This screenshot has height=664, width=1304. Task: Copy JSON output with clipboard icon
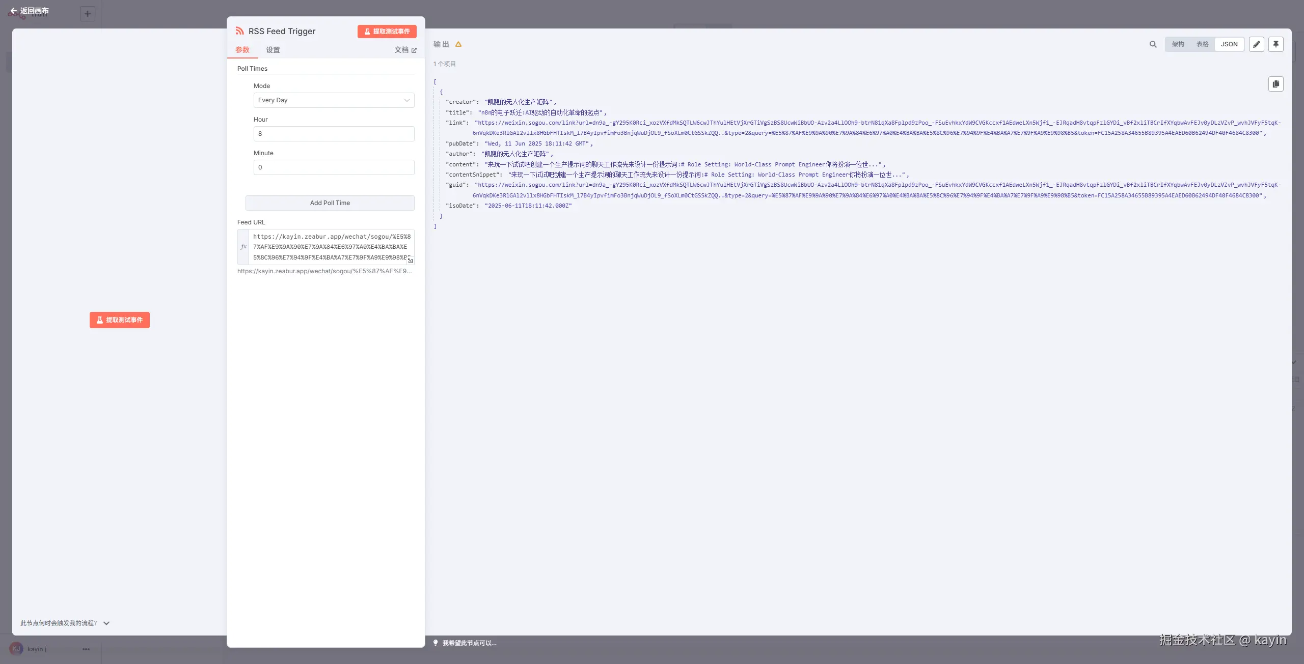coord(1276,84)
